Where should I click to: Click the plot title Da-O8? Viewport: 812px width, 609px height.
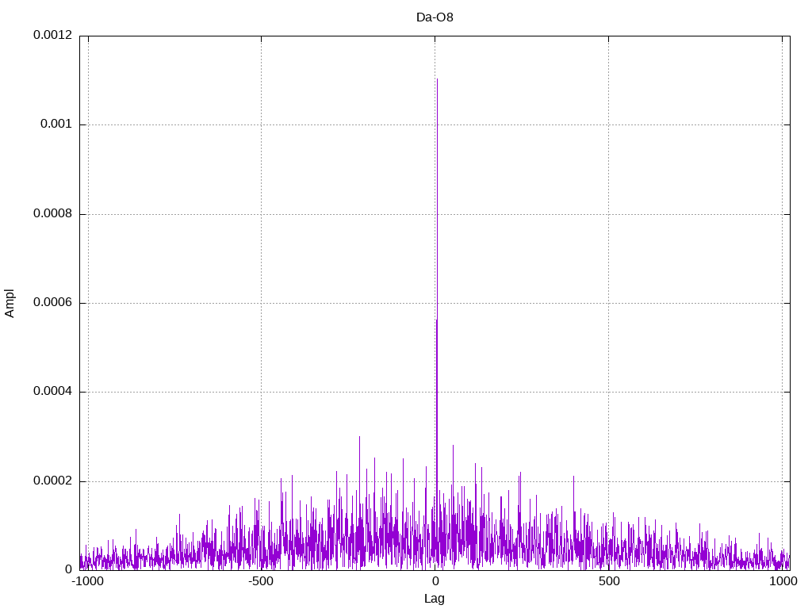coord(435,17)
